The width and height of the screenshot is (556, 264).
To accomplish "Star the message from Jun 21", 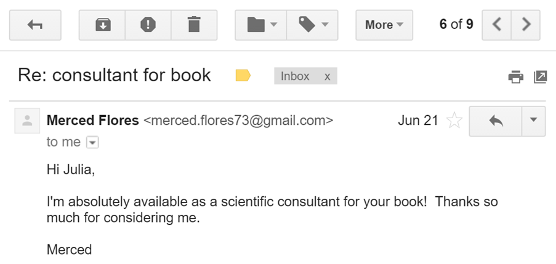I will point(454,121).
